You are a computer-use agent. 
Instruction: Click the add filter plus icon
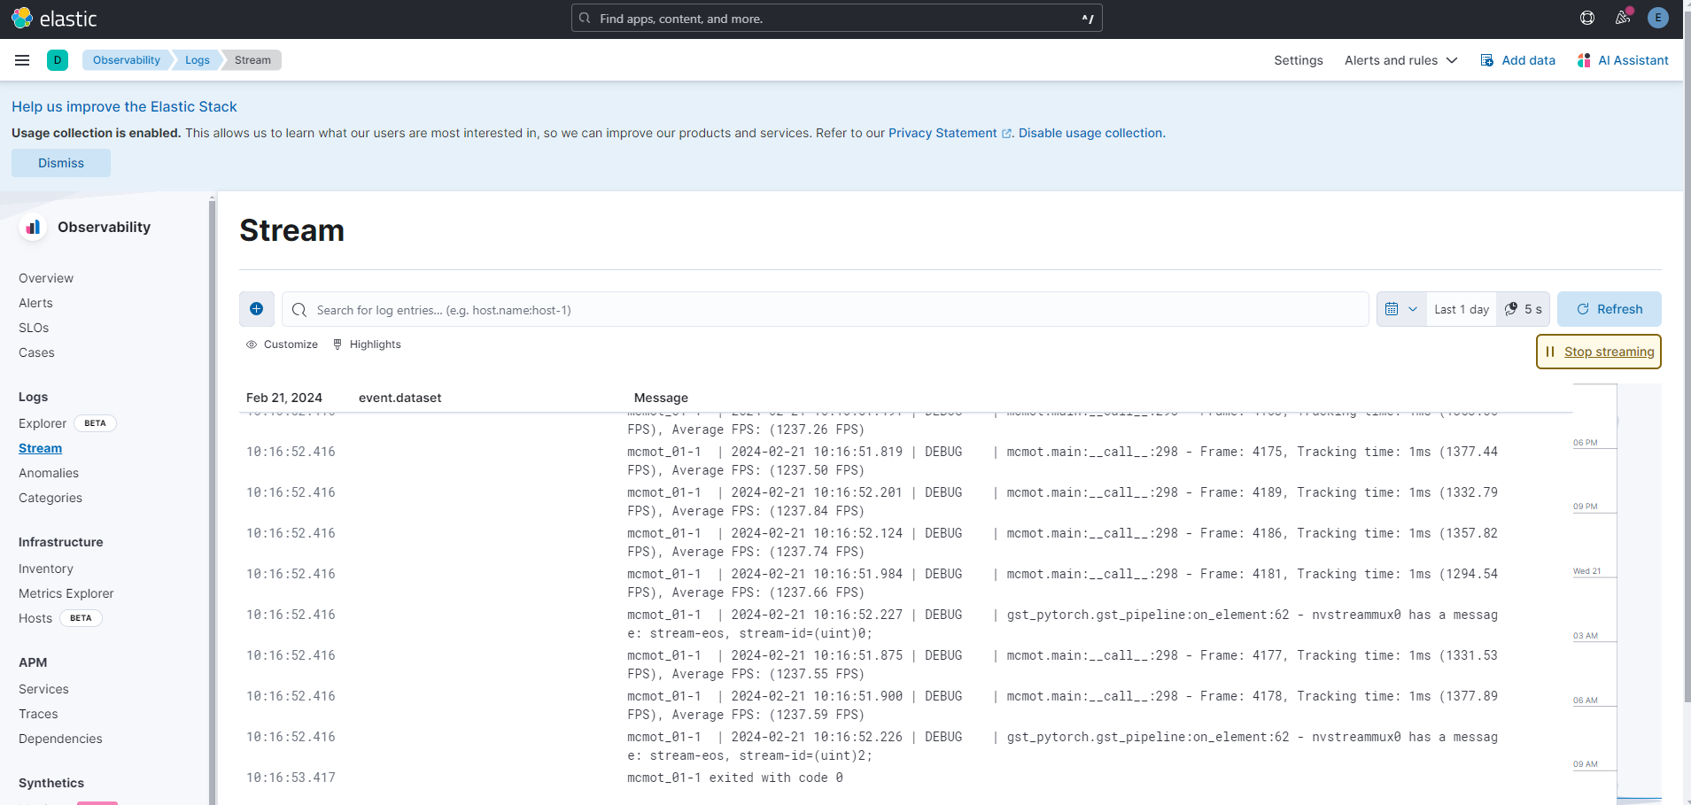(x=257, y=309)
